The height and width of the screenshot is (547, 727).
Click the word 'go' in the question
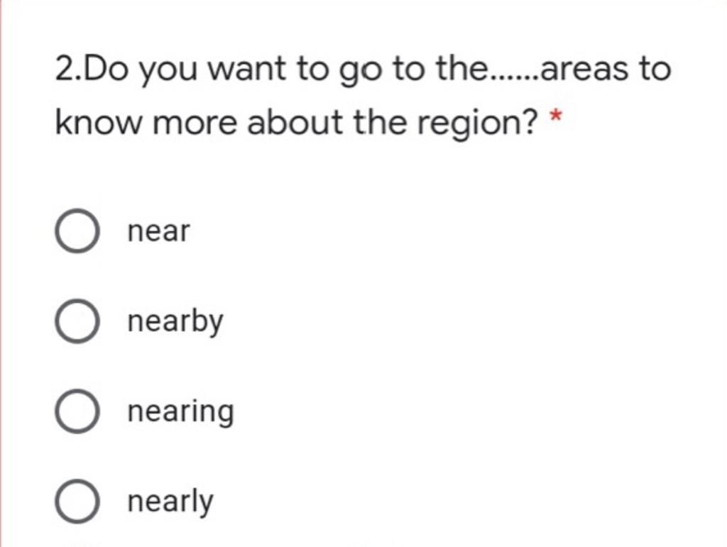coord(357,71)
